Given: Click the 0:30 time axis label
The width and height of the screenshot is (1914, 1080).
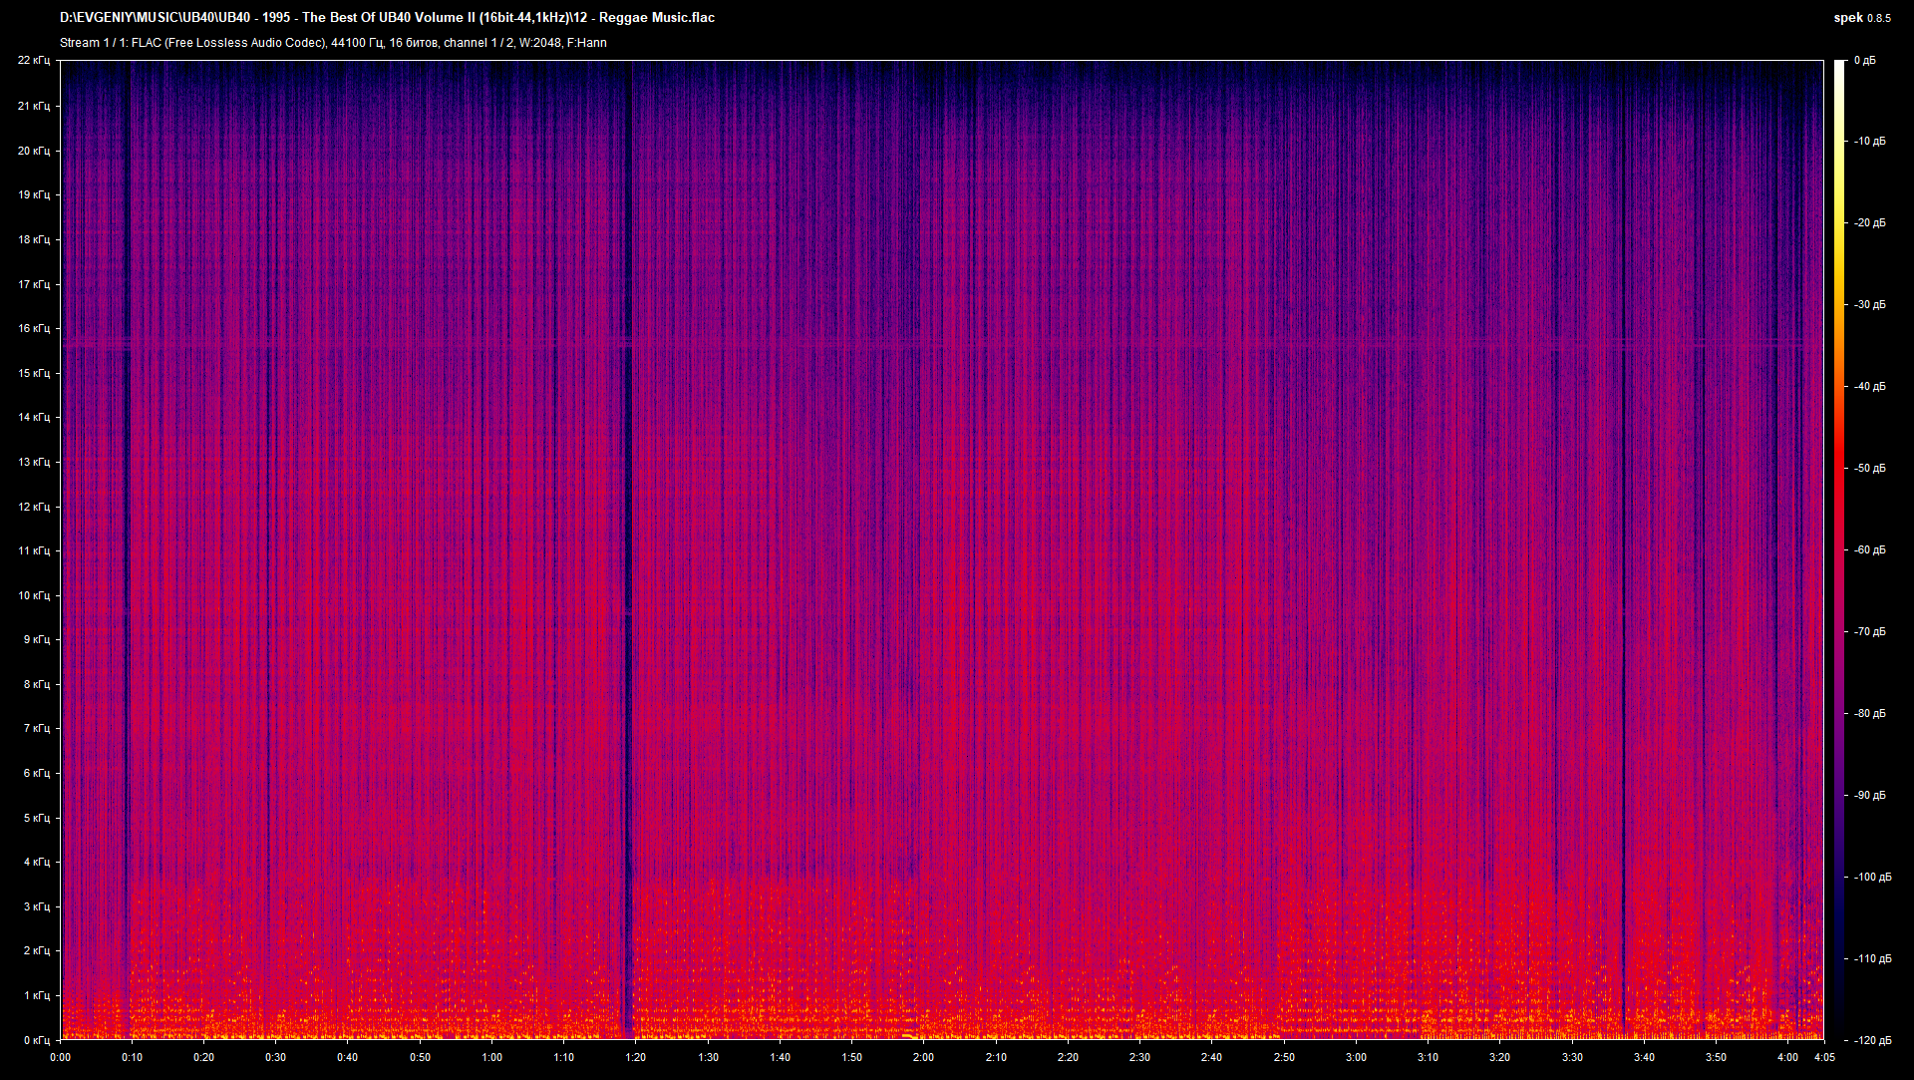Looking at the screenshot, I should click(x=276, y=1057).
